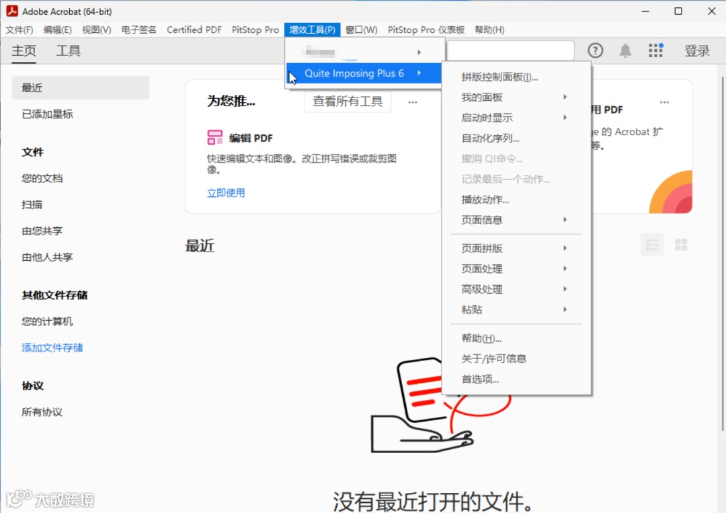Click the 添加文件存储 link
Viewport: 726px width, 513px height.
click(52, 348)
